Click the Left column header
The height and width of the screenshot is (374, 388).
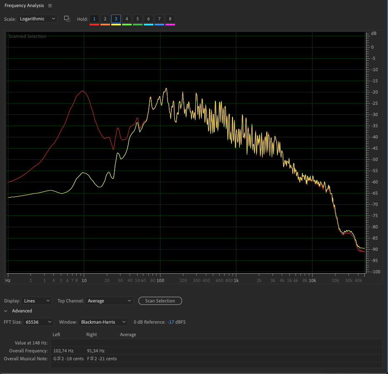coord(56,334)
